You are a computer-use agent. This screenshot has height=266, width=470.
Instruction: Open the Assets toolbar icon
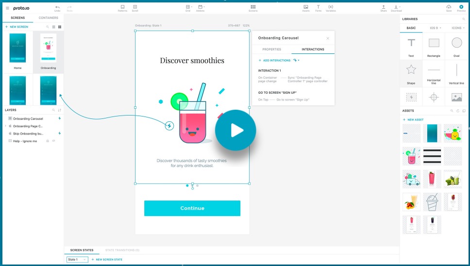coord(306,7)
